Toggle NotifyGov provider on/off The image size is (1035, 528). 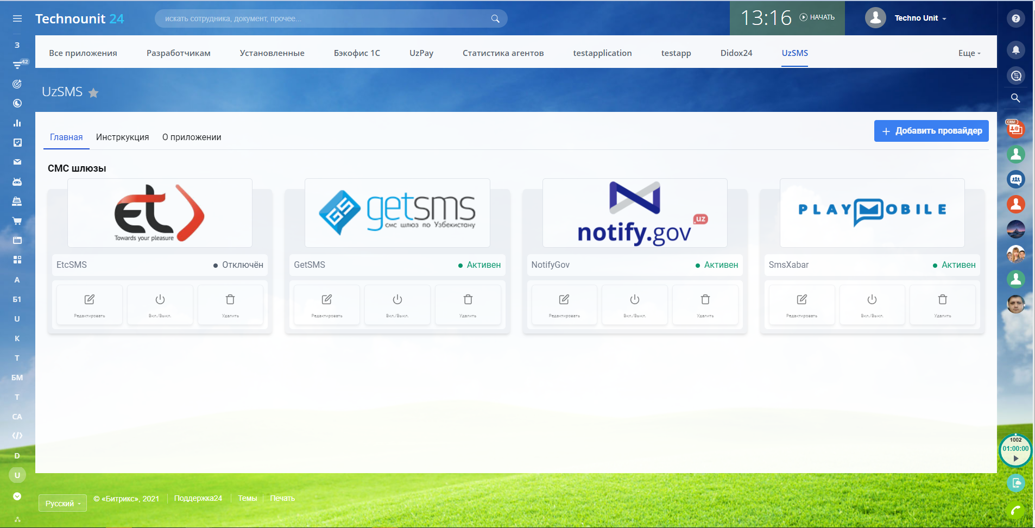tap(635, 305)
